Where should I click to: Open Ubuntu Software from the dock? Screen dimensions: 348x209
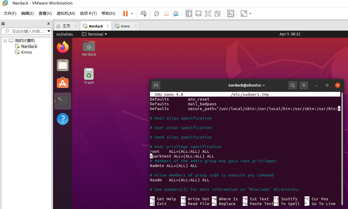63,83
